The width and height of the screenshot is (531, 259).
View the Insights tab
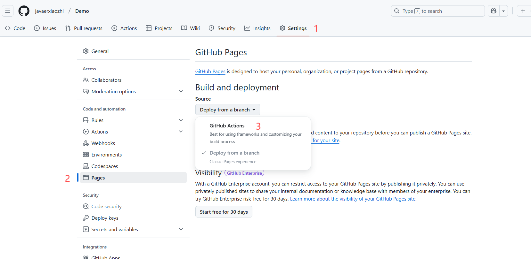(x=257, y=28)
